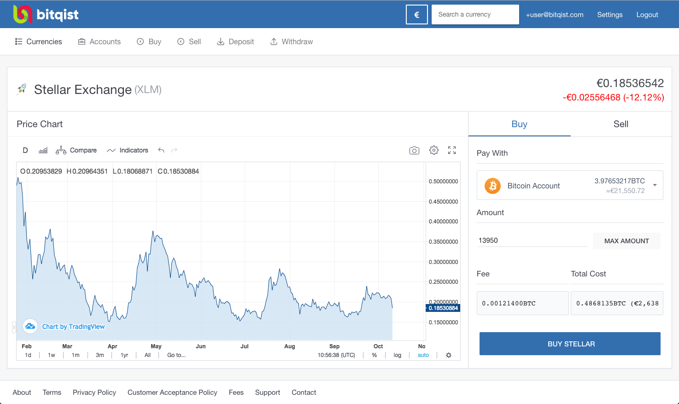Switch to the Sell tab
679x404 pixels.
pos(621,124)
